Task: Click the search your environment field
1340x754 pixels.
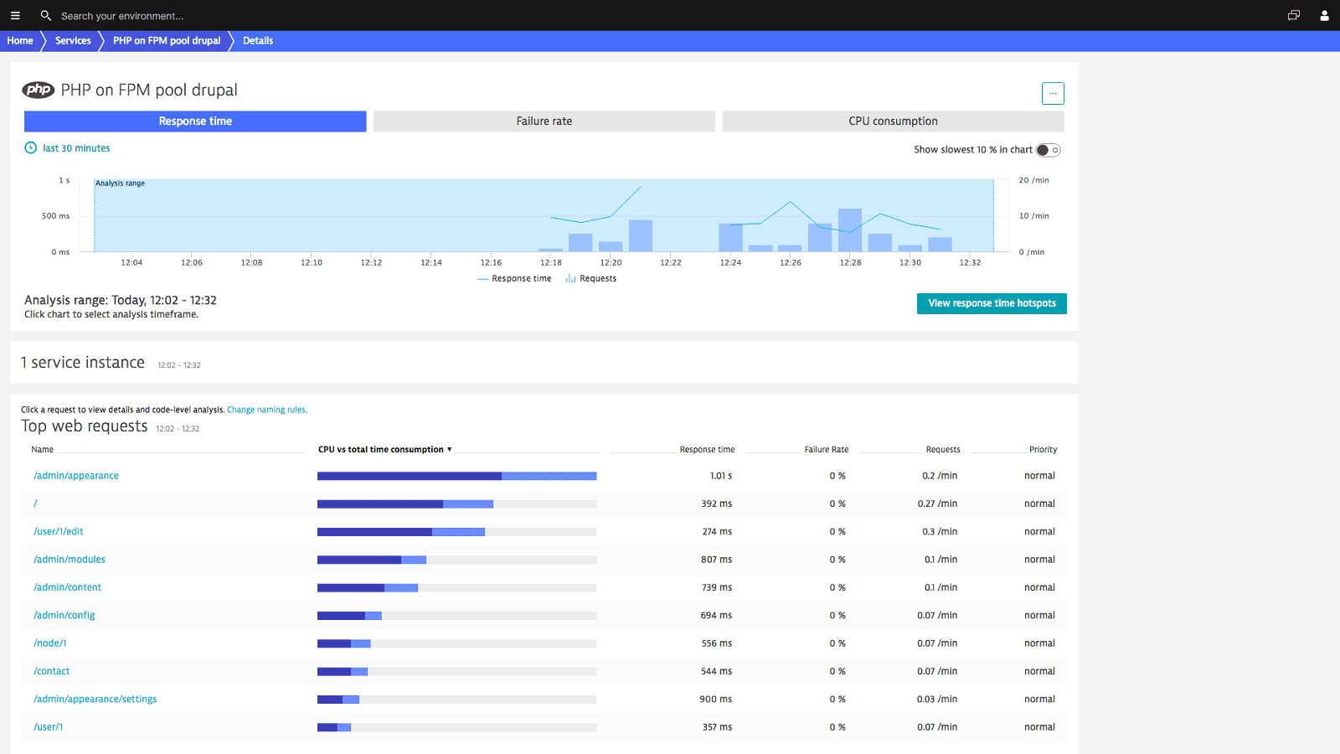Action: click(122, 16)
